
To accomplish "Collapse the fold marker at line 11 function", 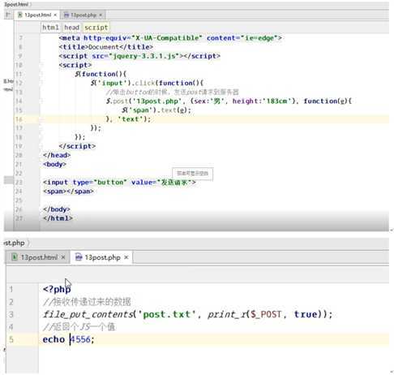I will [x=41, y=74].
